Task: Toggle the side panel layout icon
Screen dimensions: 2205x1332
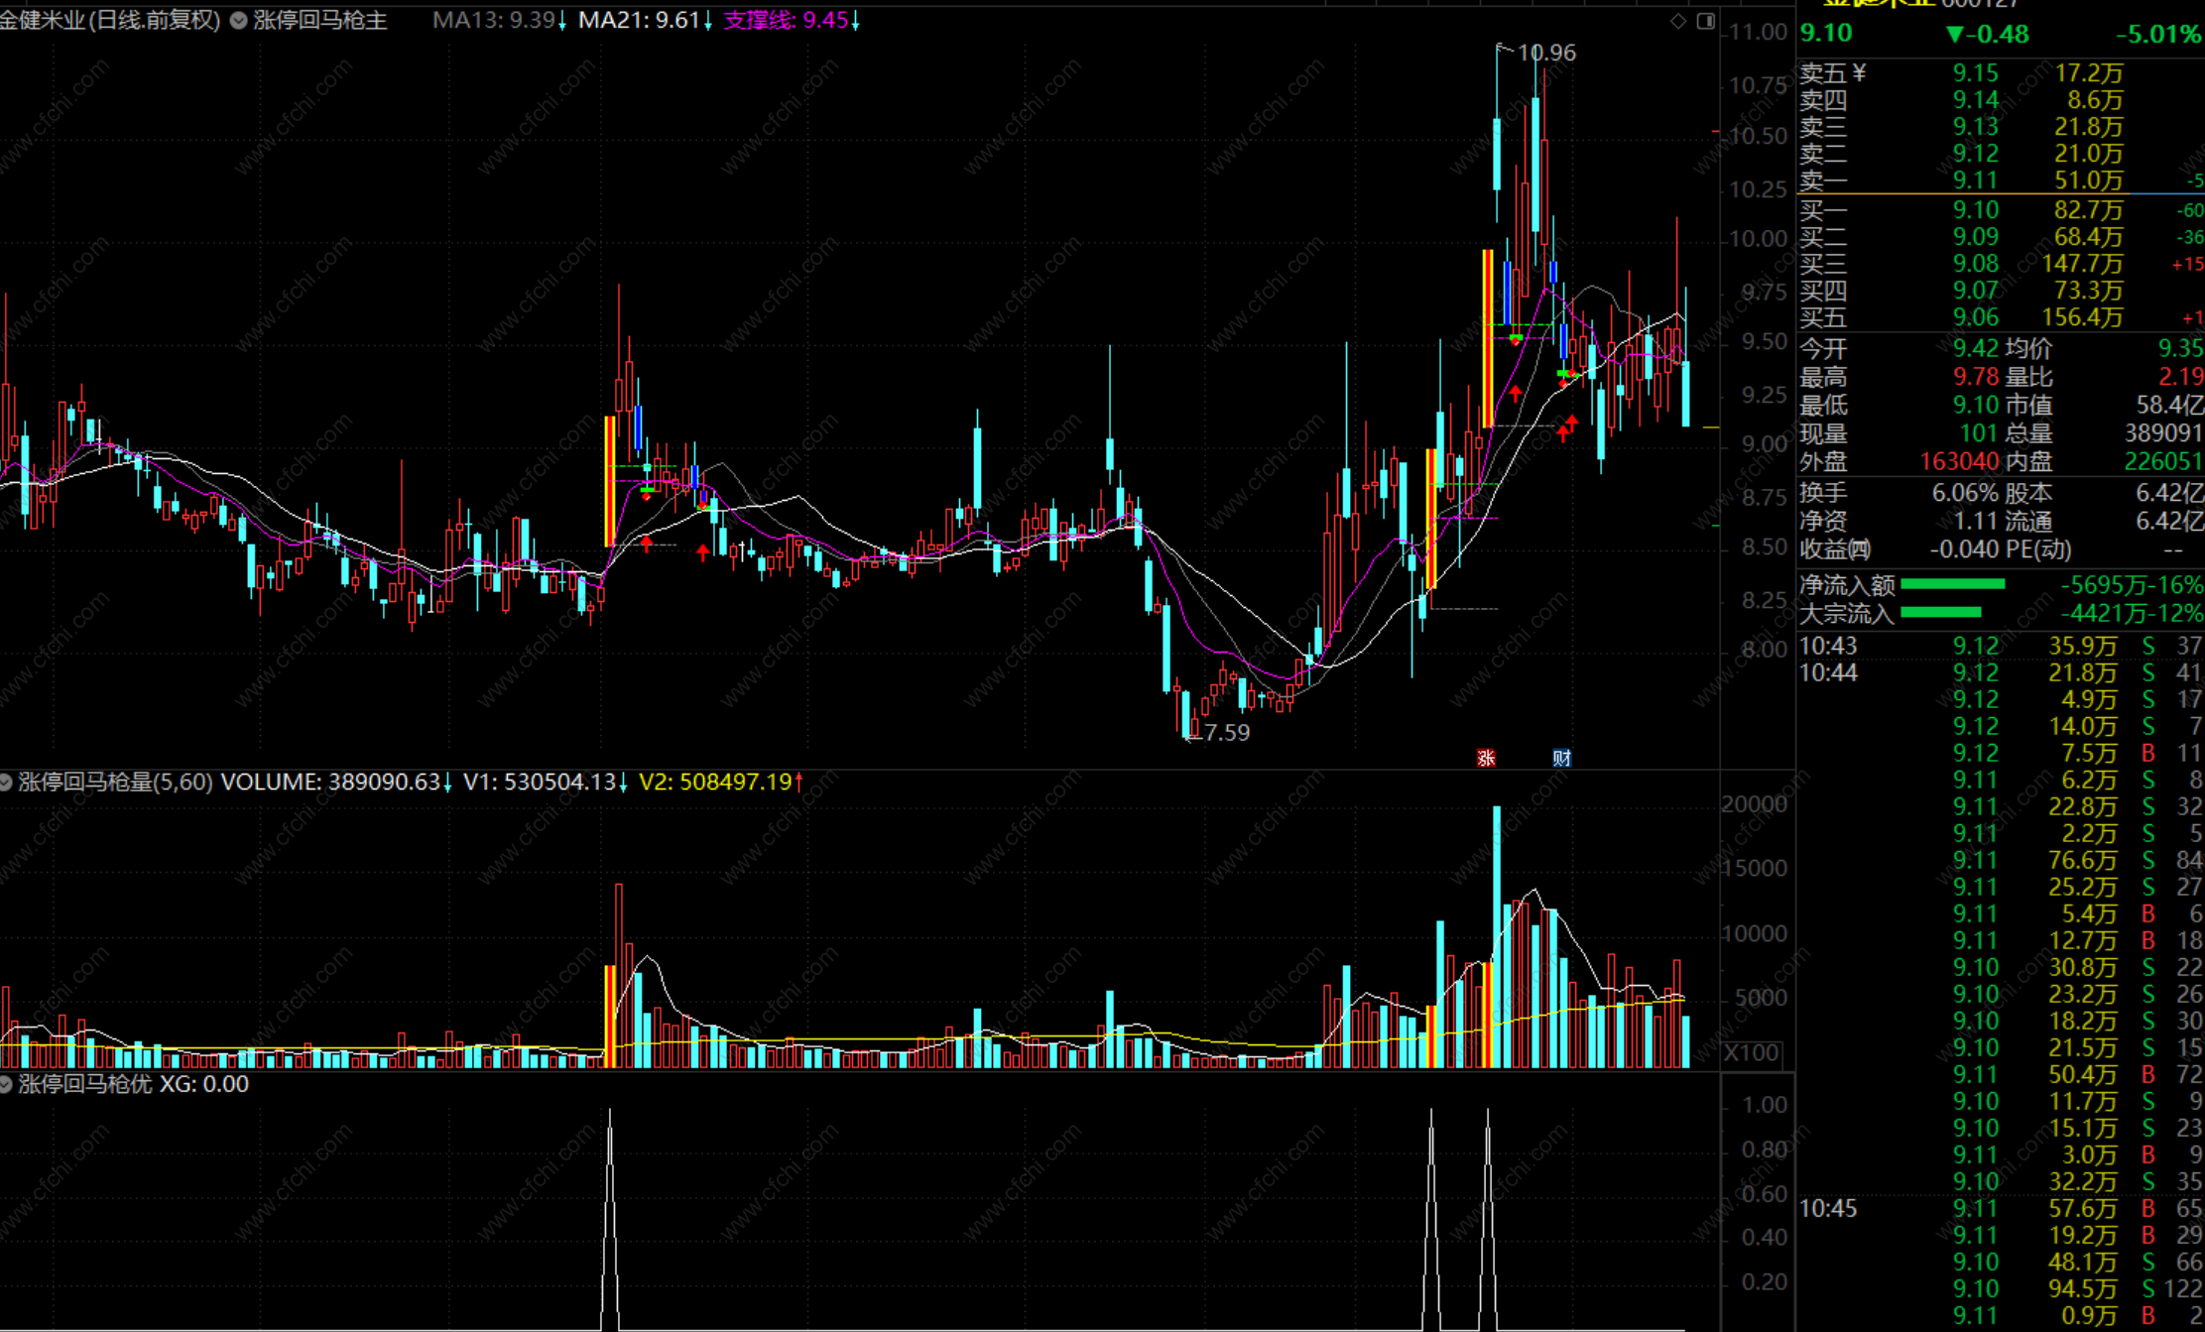Action: [x=1706, y=21]
